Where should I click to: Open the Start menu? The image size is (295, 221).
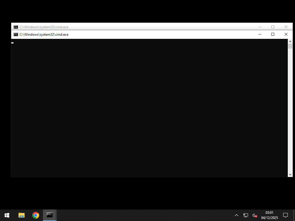pos(6,215)
